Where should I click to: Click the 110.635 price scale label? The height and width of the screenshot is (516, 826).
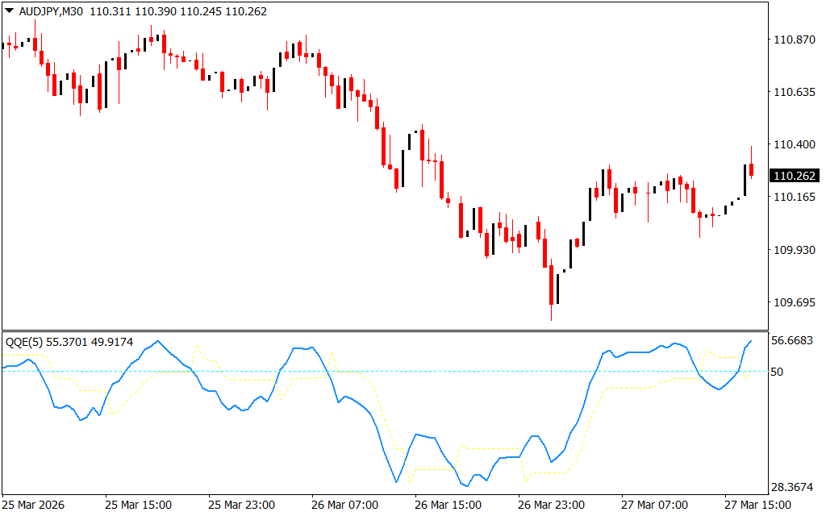coord(795,92)
